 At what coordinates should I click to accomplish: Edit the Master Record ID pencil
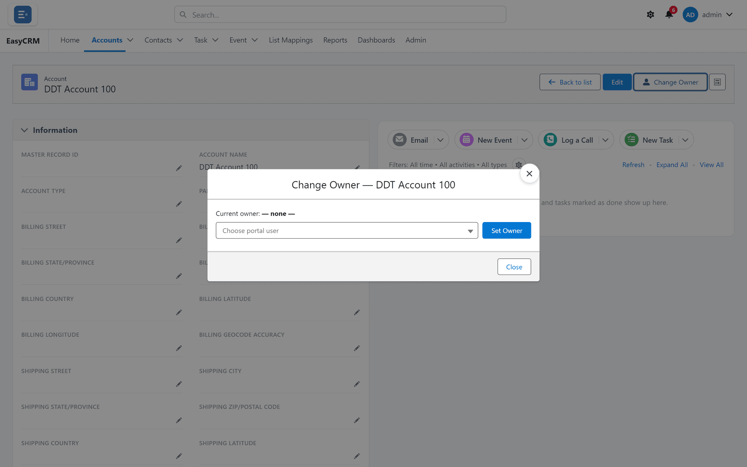click(x=179, y=168)
